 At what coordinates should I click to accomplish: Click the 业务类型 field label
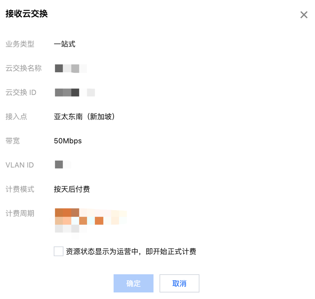pyautogui.click(x=20, y=44)
